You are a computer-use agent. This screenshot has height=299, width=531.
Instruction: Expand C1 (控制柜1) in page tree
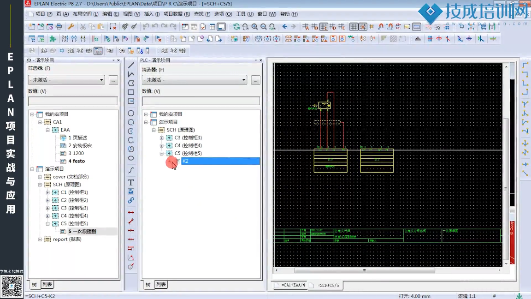[x=48, y=192]
